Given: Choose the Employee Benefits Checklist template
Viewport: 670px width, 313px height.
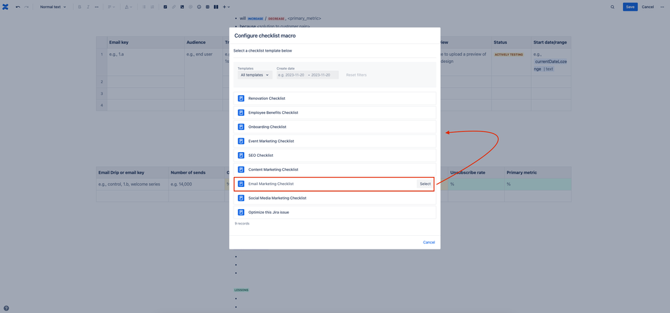Looking at the screenshot, I should (334, 113).
